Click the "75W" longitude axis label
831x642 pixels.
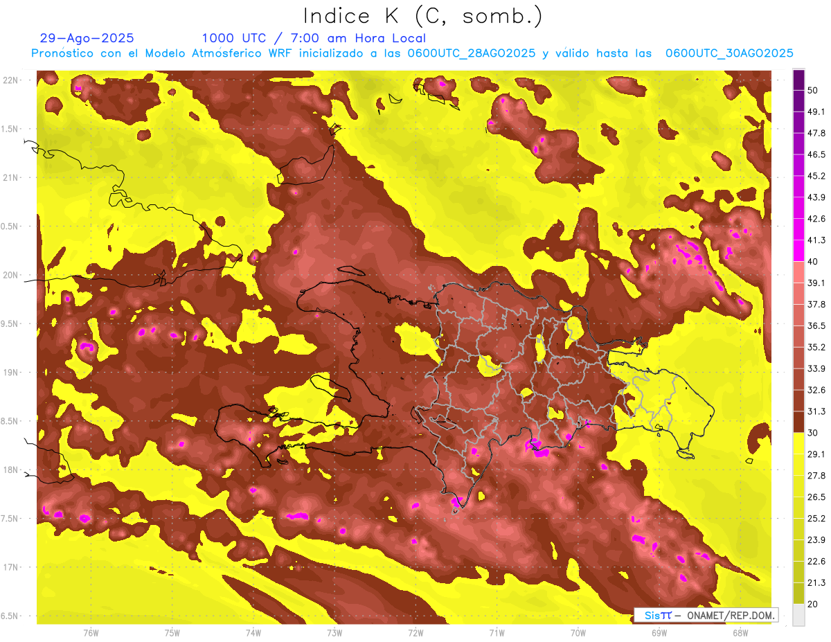pyautogui.click(x=172, y=633)
